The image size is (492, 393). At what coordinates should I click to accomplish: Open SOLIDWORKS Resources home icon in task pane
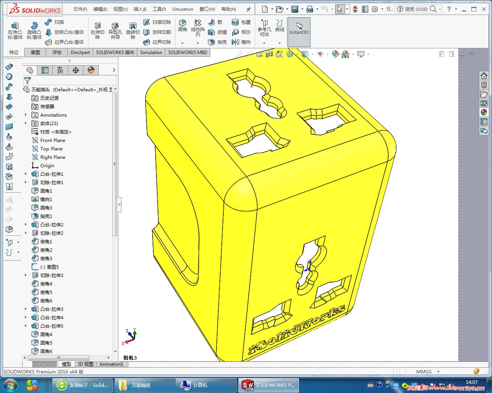click(484, 76)
